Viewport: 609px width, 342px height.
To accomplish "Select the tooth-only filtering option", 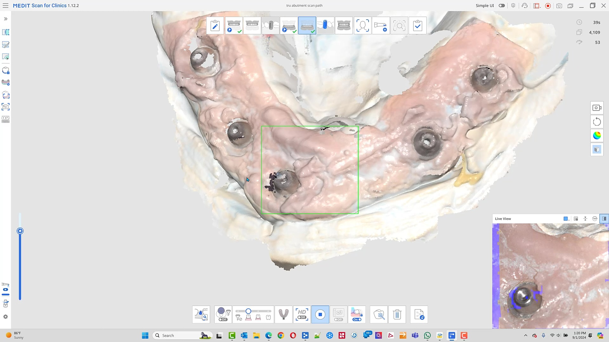I will [268, 318].
